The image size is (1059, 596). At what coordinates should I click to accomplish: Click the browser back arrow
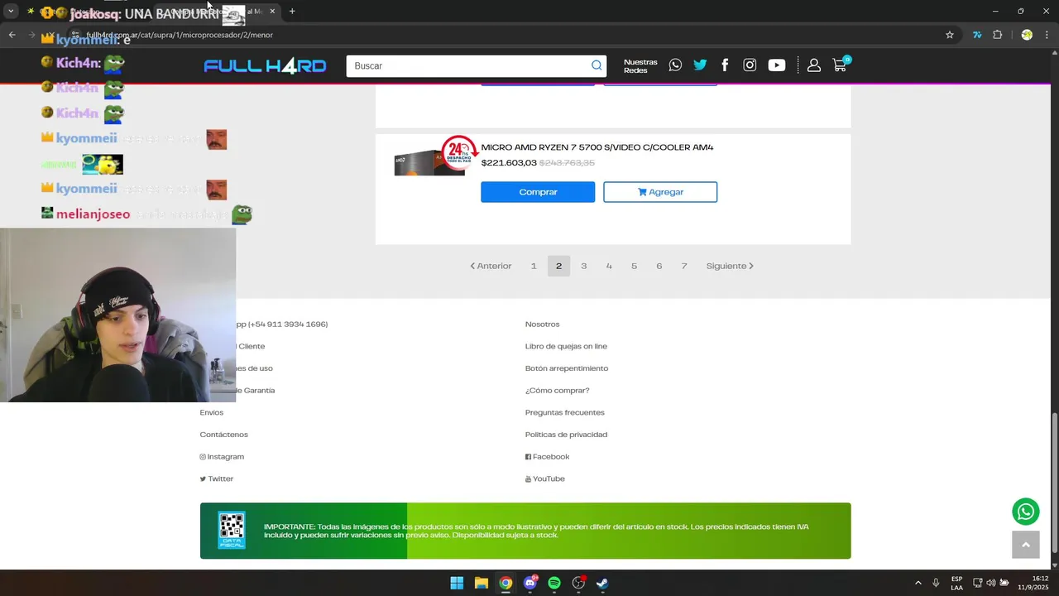click(x=12, y=35)
